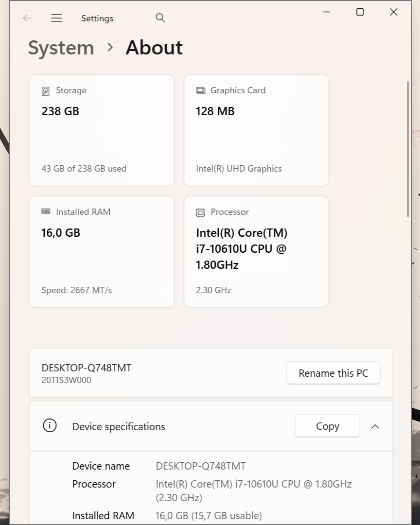Viewport: 420px width, 525px height.
Task: Click the Processor chip icon
Action: pos(200,212)
